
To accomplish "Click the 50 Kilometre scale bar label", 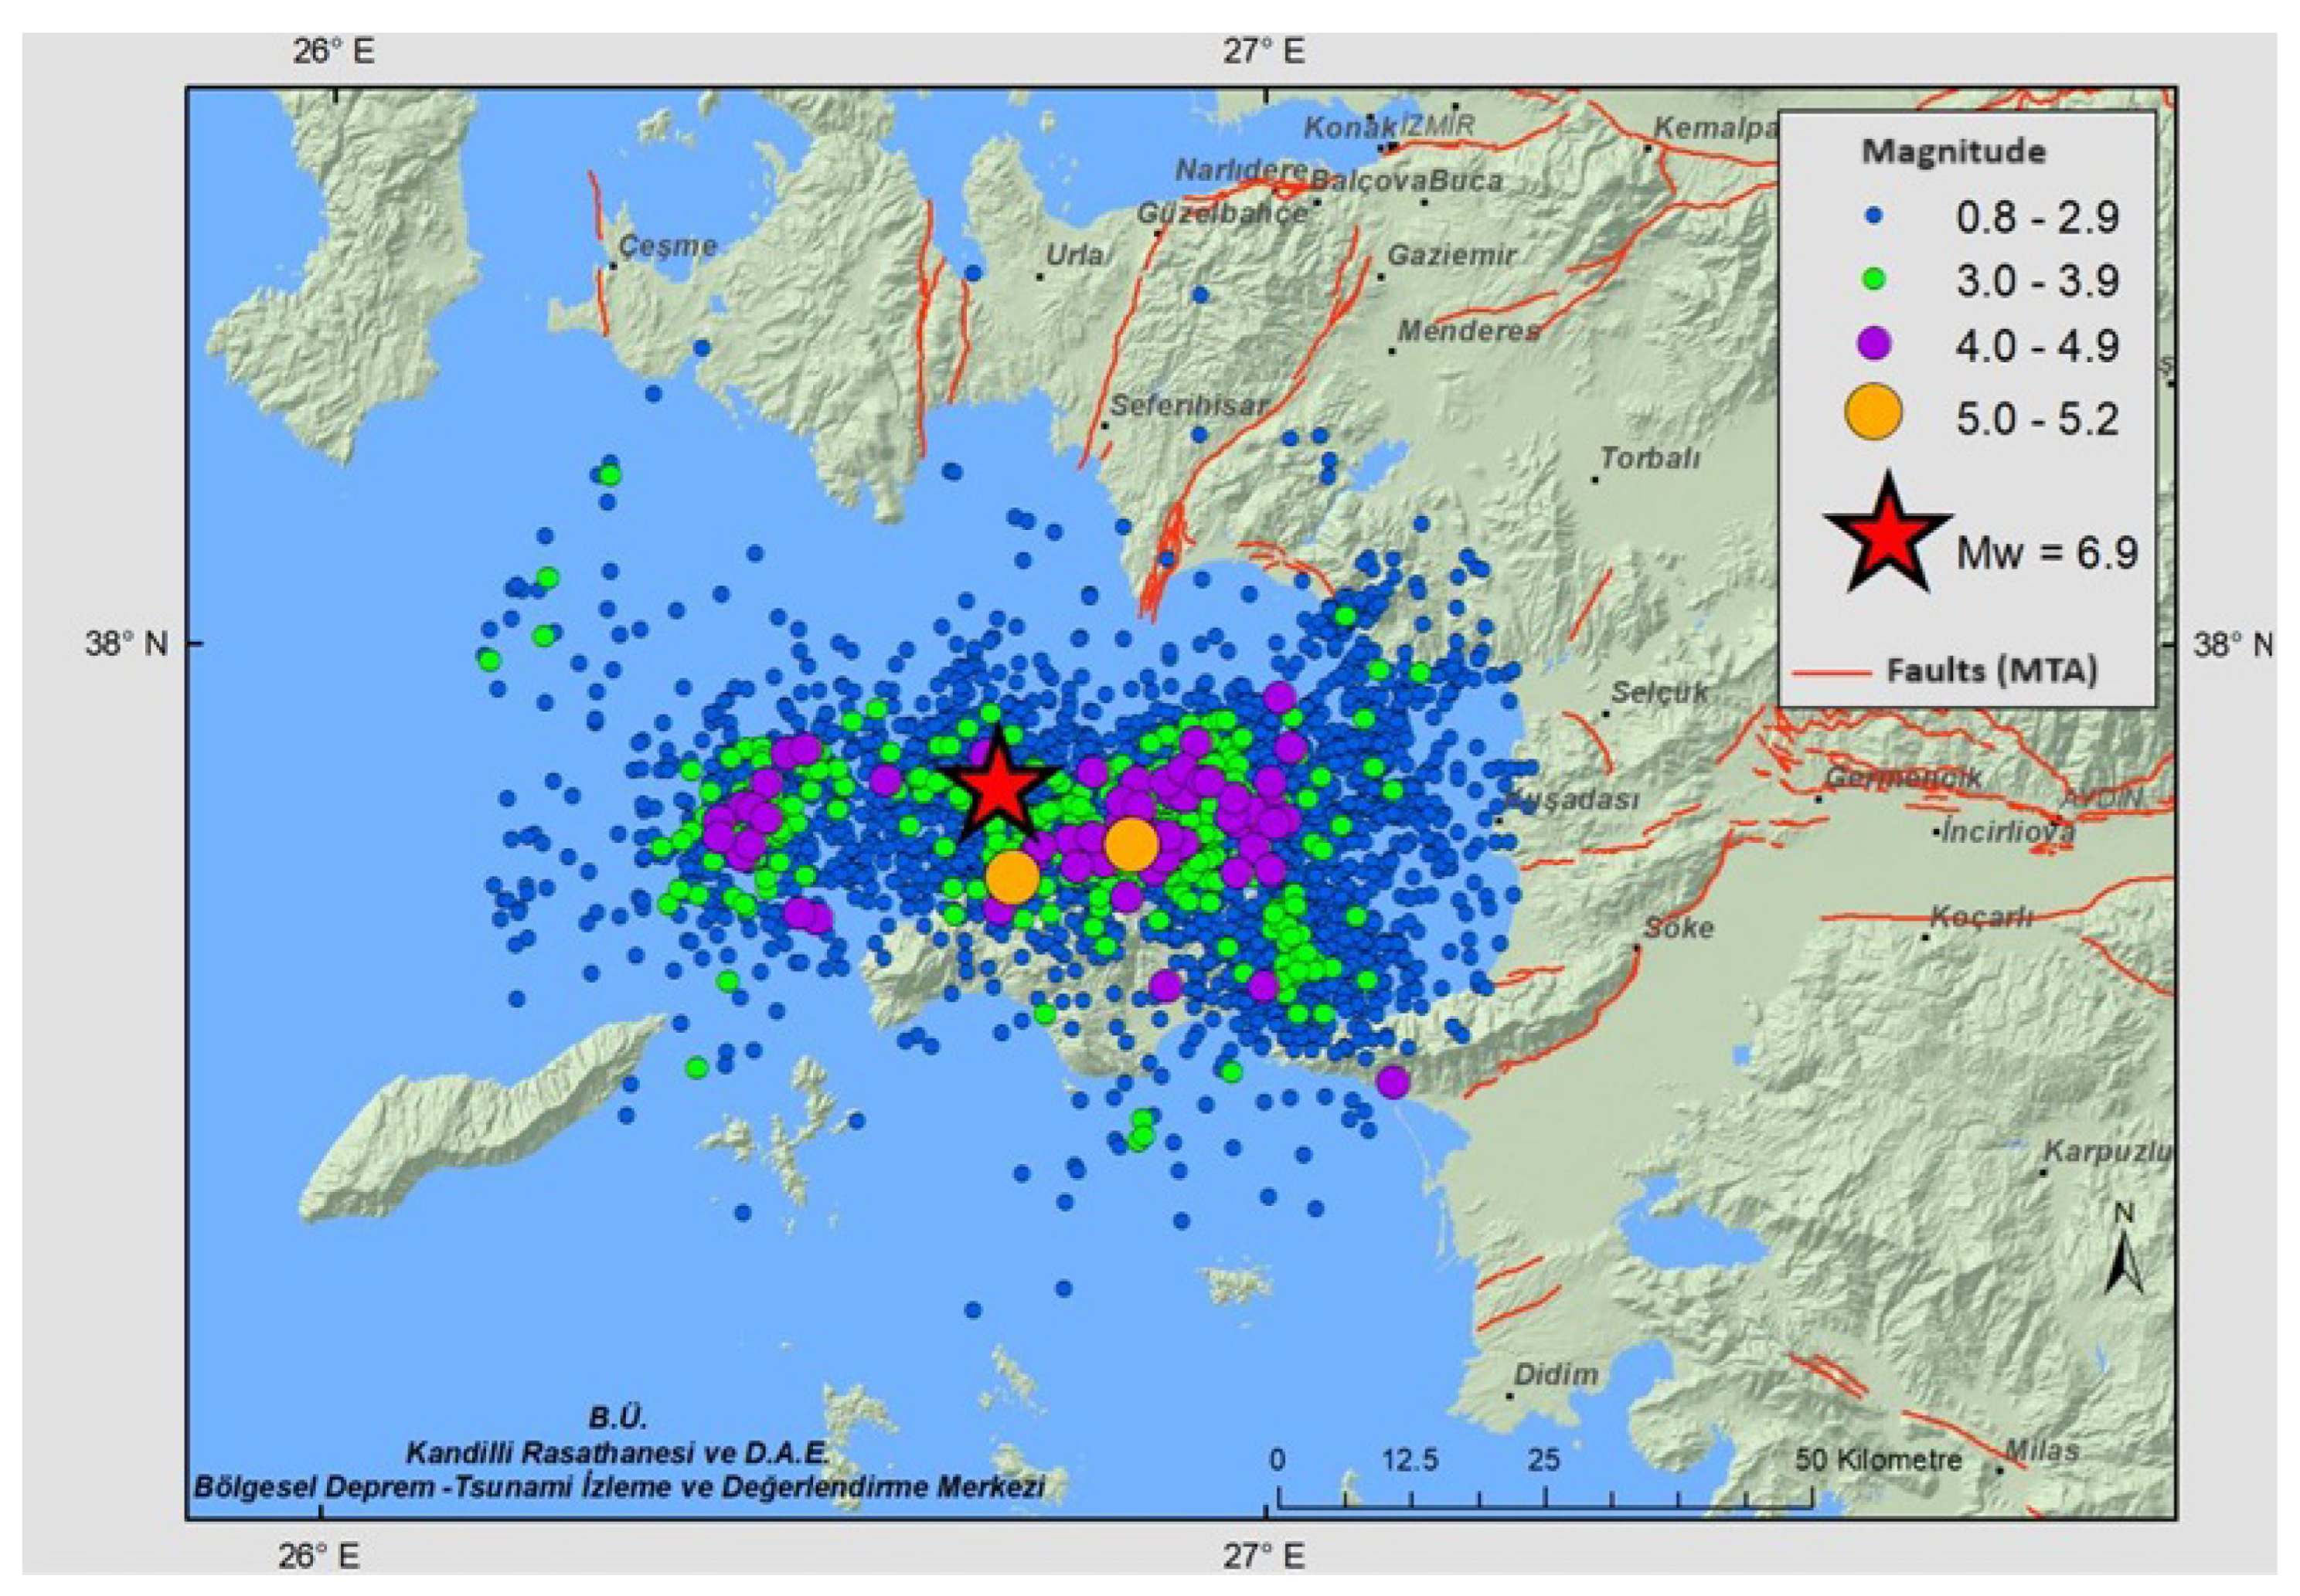I will pyautogui.click(x=1878, y=1459).
